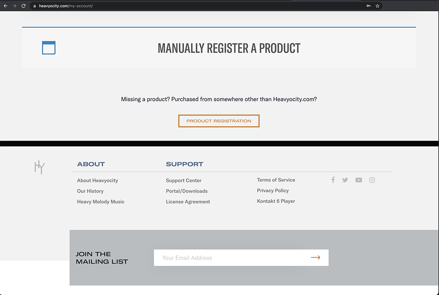Image resolution: width=439 pixels, height=295 pixels.
Task: Open Support Center link
Action: [184, 181]
